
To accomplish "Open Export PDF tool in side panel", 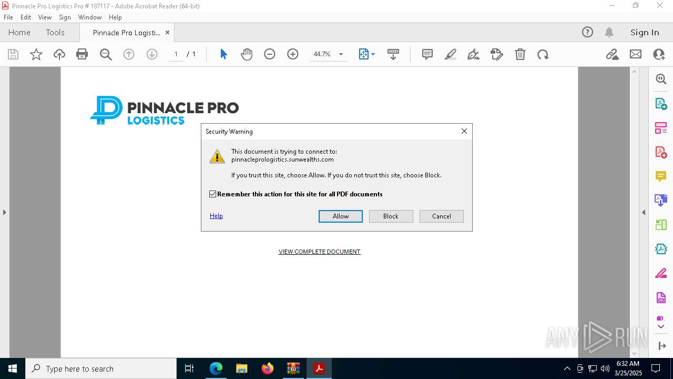I will click(x=661, y=104).
